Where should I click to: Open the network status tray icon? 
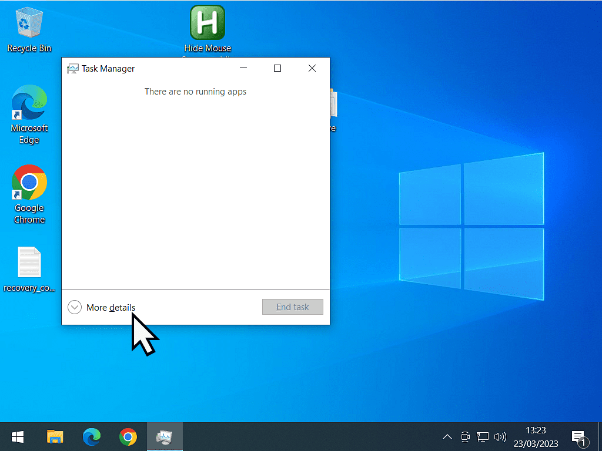pos(483,437)
